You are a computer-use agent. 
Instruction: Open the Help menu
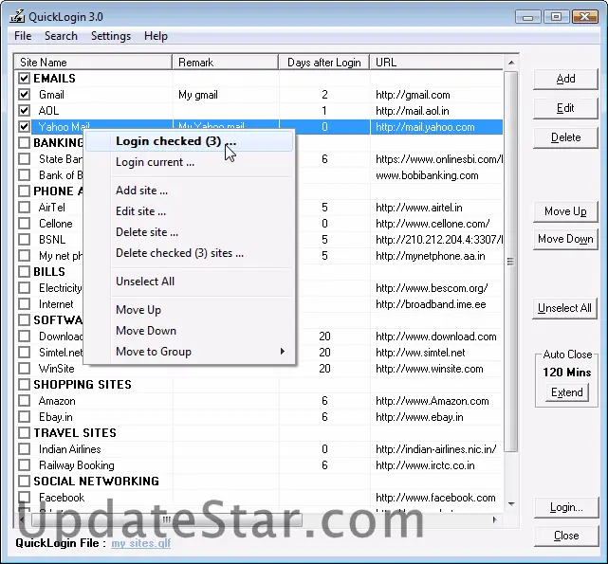pos(156,36)
